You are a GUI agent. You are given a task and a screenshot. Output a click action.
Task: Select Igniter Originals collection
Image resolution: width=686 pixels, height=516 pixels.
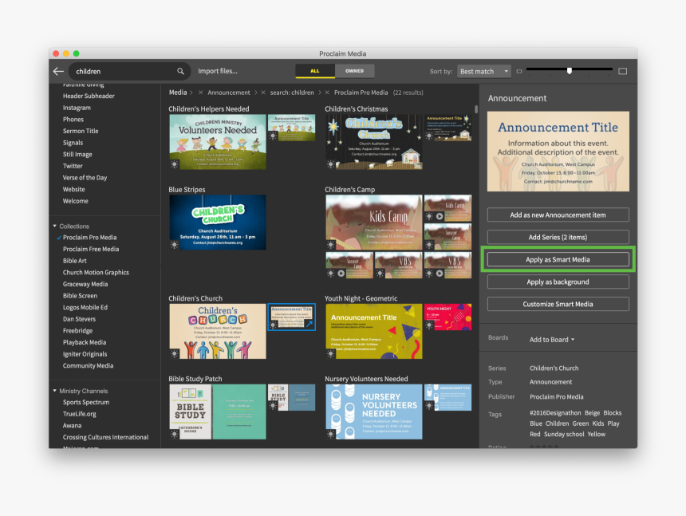pyautogui.click(x=85, y=354)
